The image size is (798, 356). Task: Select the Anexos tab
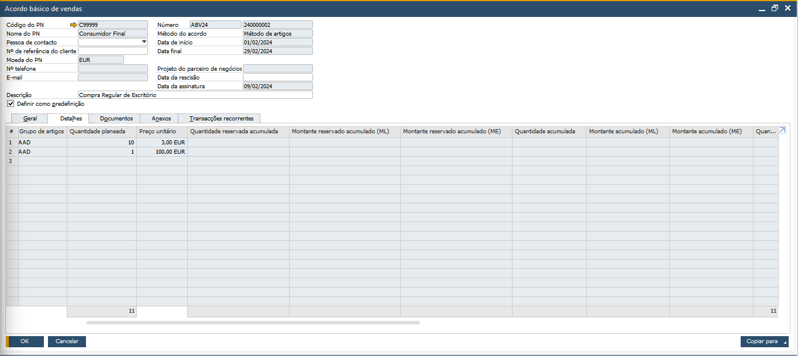pos(161,119)
